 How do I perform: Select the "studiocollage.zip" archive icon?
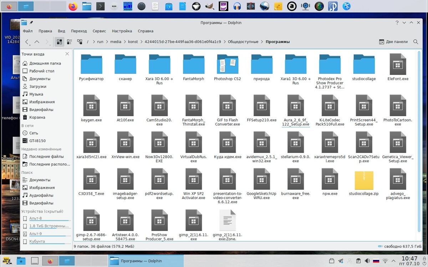click(x=364, y=180)
